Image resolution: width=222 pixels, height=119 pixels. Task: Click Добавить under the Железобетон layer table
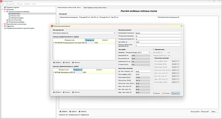[x=57, y=92]
